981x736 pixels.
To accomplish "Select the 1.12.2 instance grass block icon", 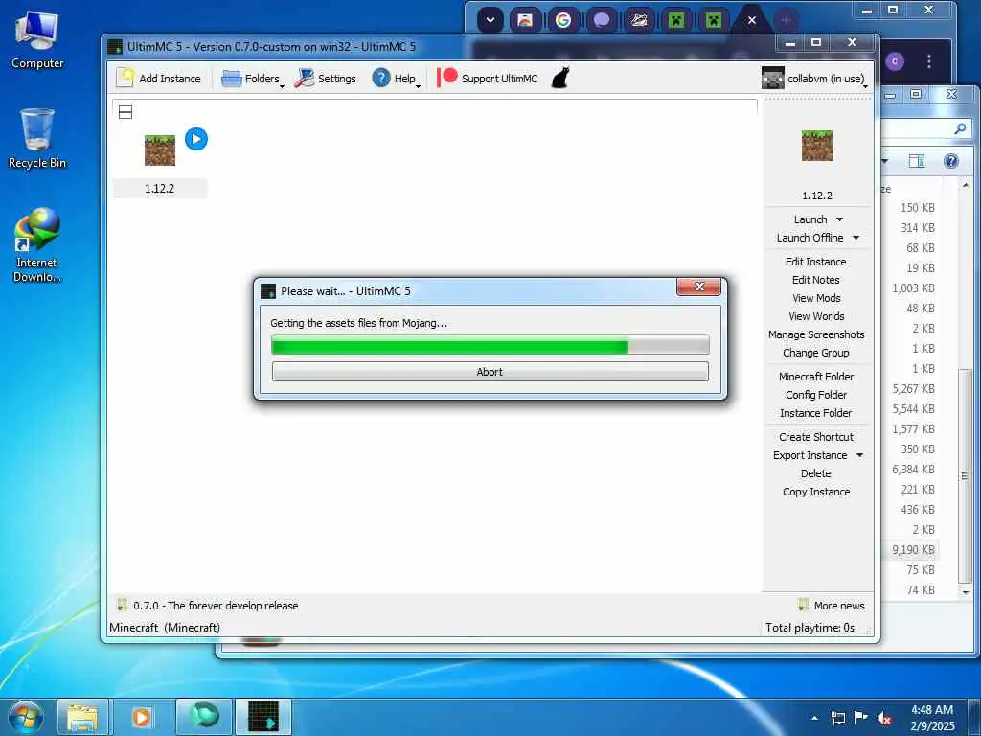I will pyautogui.click(x=160, y=150).
